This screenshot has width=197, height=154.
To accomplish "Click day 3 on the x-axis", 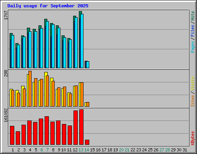I will (x=24, y=150).
